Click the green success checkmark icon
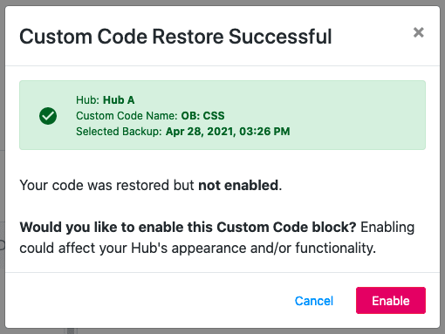This screenshot has width=445, height=334. [48, 116]
